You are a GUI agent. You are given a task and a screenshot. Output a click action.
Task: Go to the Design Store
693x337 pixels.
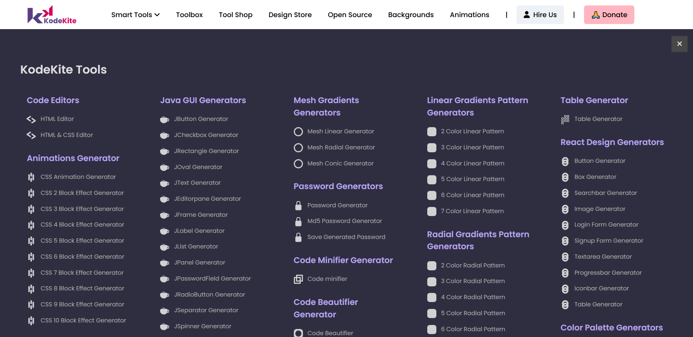tap(290, 15)
